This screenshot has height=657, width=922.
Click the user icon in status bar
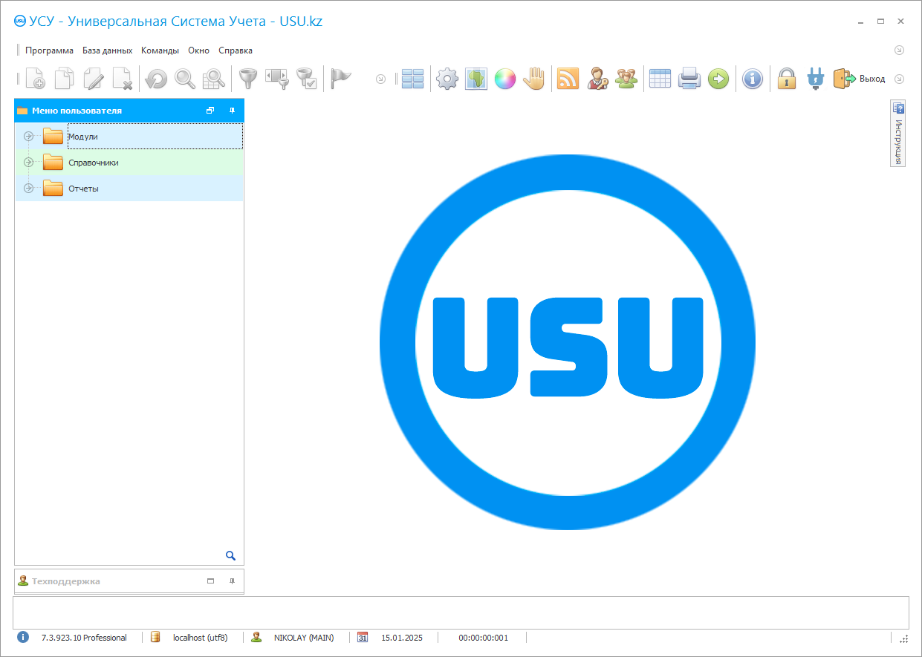pos(256,637)
